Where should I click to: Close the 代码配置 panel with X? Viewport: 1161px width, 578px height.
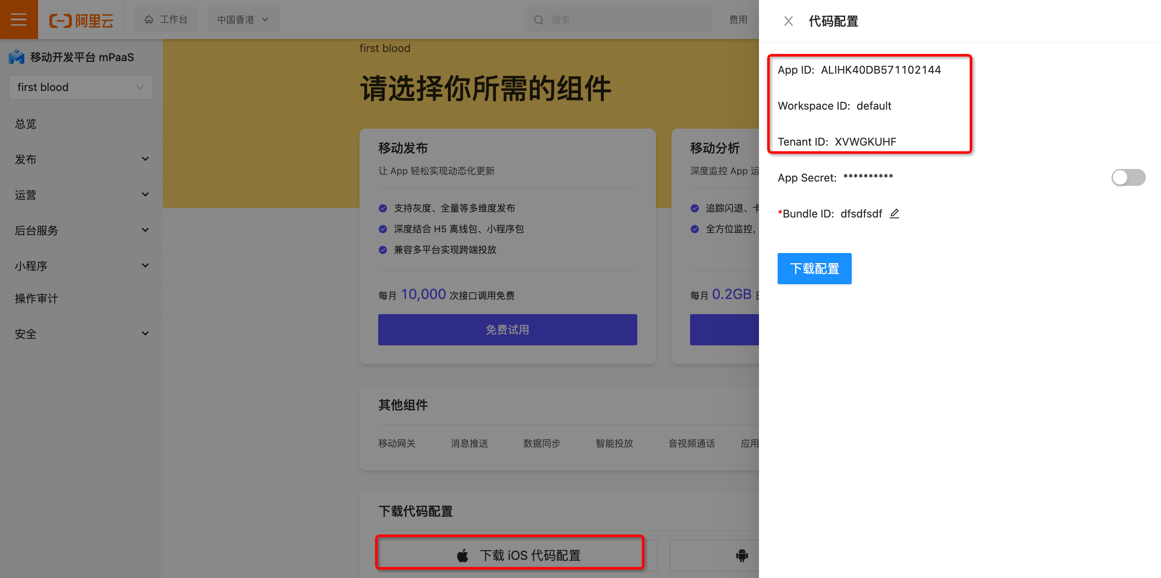coord(788,21)
